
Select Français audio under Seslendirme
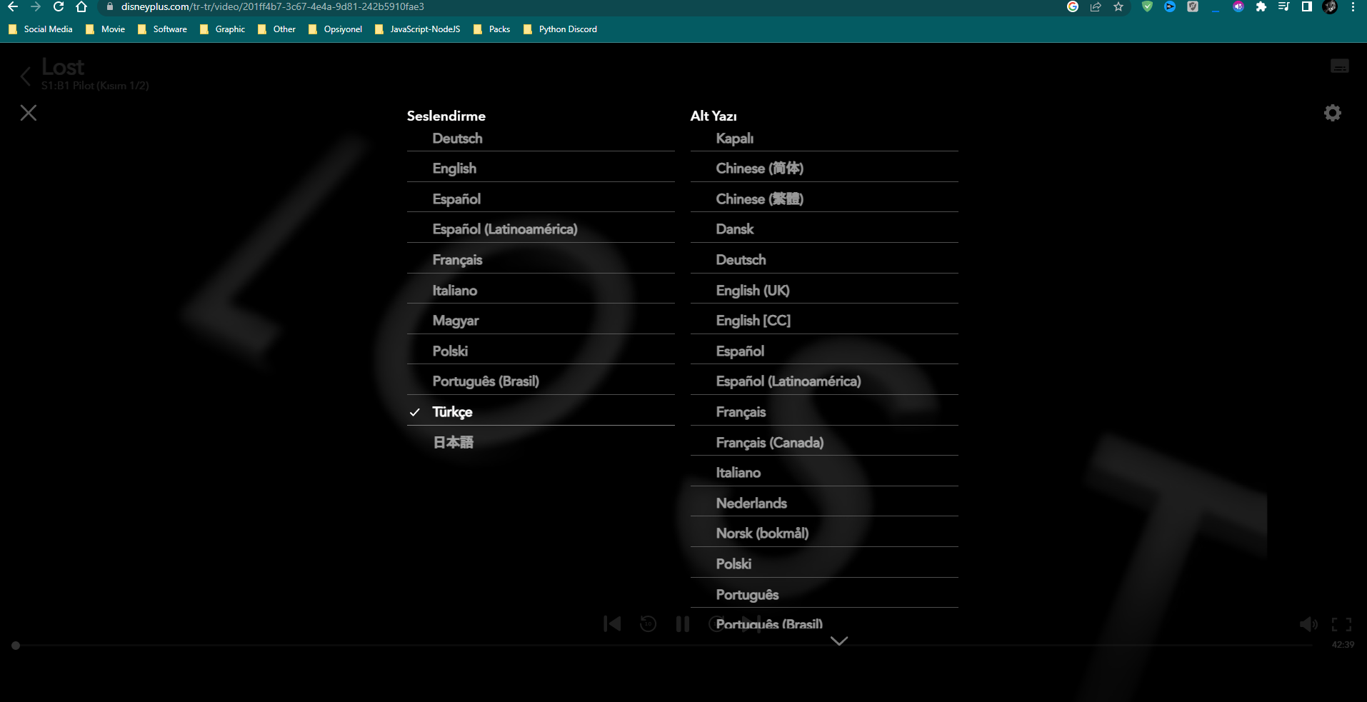(x=541, y=260)
